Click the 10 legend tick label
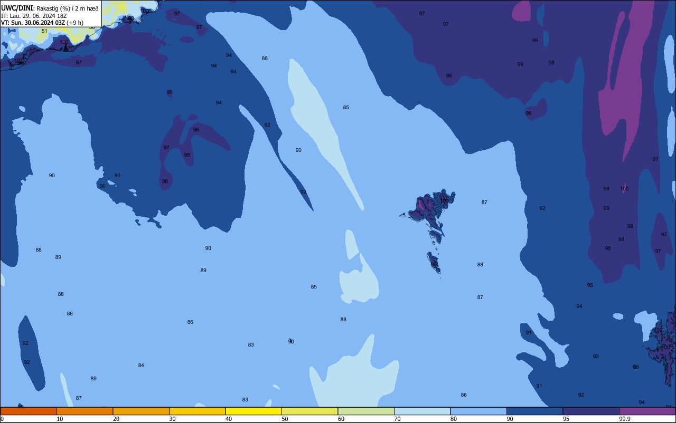The width and height of the screenshot is (676, 423). pos(60,419)
